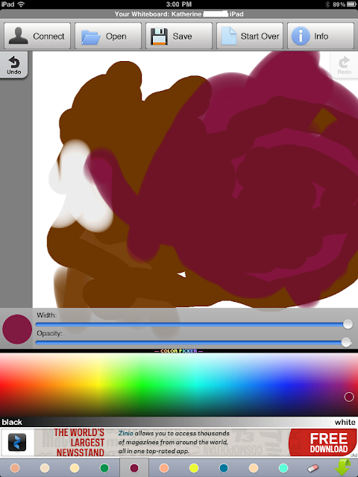Click the Width slider handle

tap(348, 324)
